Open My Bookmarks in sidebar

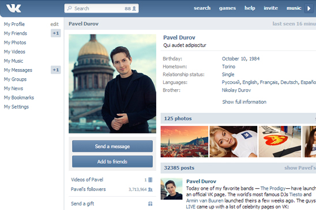click(x=19, y=98)
